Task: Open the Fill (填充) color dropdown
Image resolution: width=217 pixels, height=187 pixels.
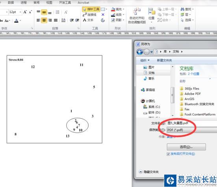Action: 117,9
